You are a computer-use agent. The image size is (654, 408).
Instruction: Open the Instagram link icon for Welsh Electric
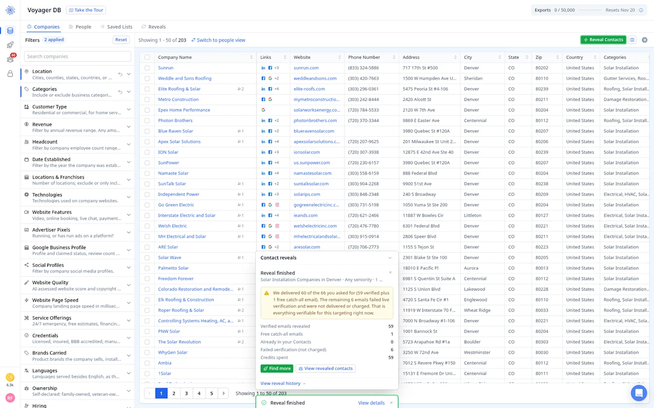(277, 226)
